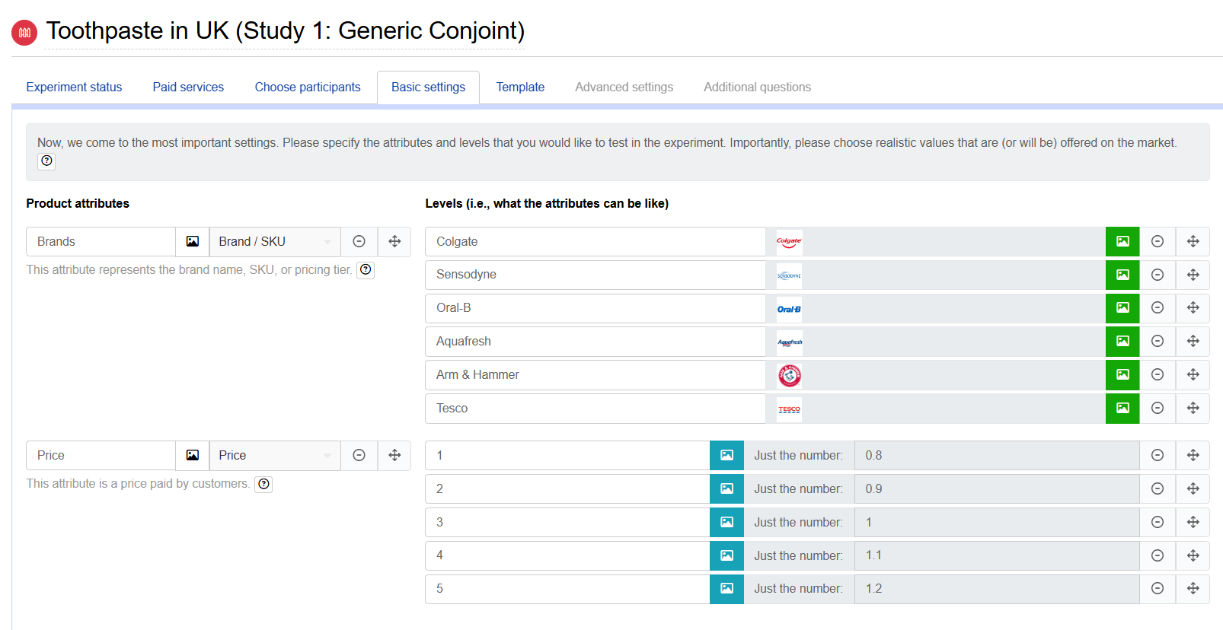
Task: Open help icon beside Brands attribute description
Action: 366,269
